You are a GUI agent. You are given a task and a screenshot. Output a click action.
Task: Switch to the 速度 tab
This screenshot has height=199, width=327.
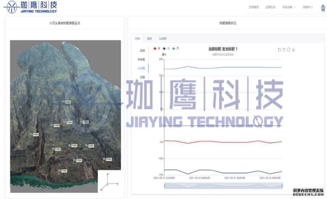149,39
